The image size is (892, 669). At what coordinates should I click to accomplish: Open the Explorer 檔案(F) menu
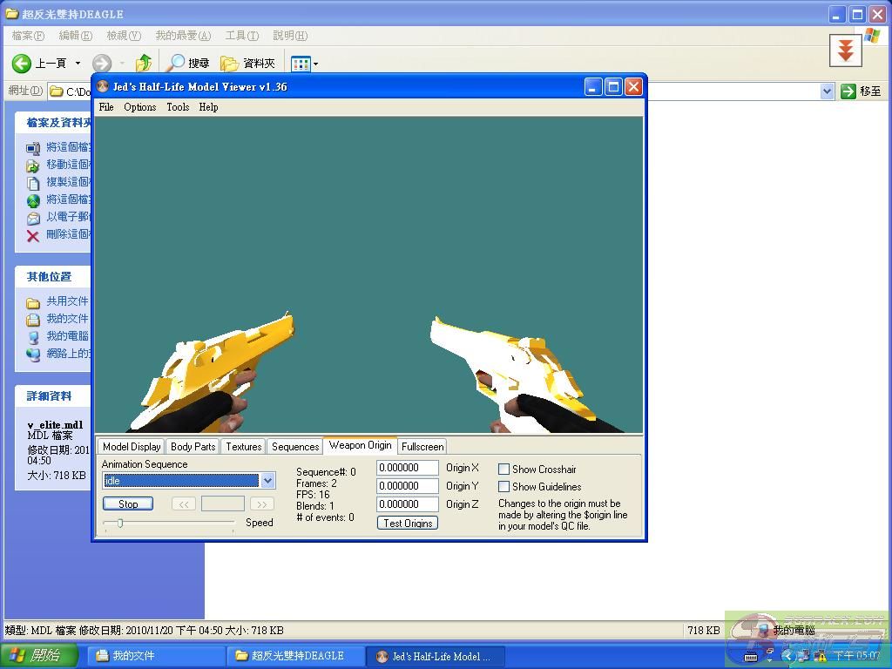(28, 36)
